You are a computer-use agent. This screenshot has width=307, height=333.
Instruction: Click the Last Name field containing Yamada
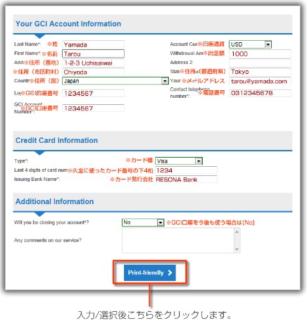click(x=93, y=44)
